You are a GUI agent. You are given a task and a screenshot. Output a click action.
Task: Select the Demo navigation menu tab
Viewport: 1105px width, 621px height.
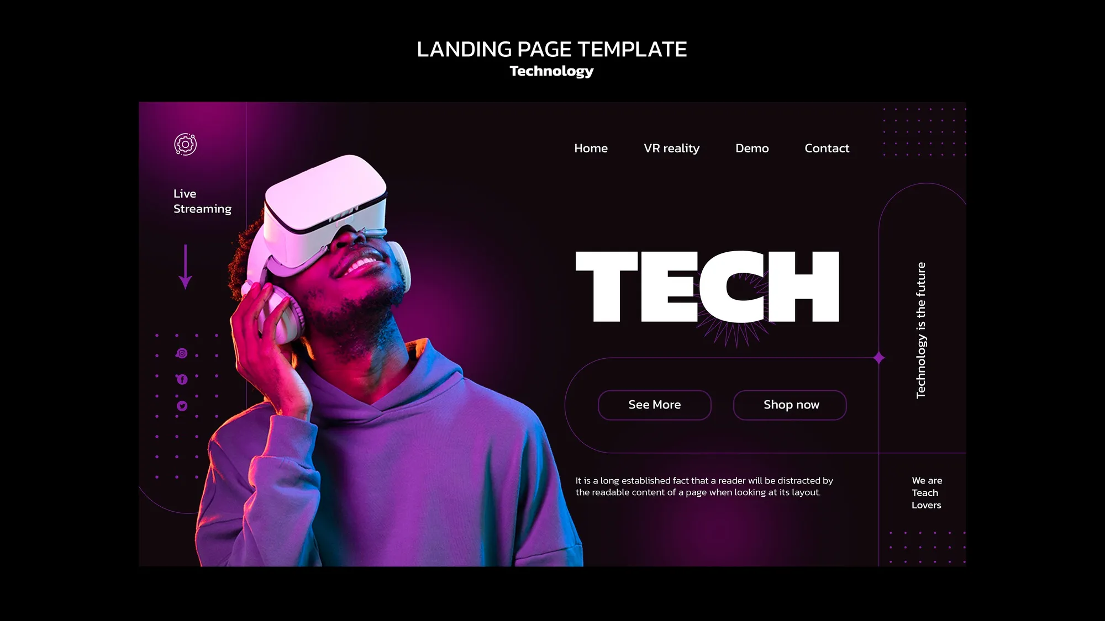click(751, 148)
